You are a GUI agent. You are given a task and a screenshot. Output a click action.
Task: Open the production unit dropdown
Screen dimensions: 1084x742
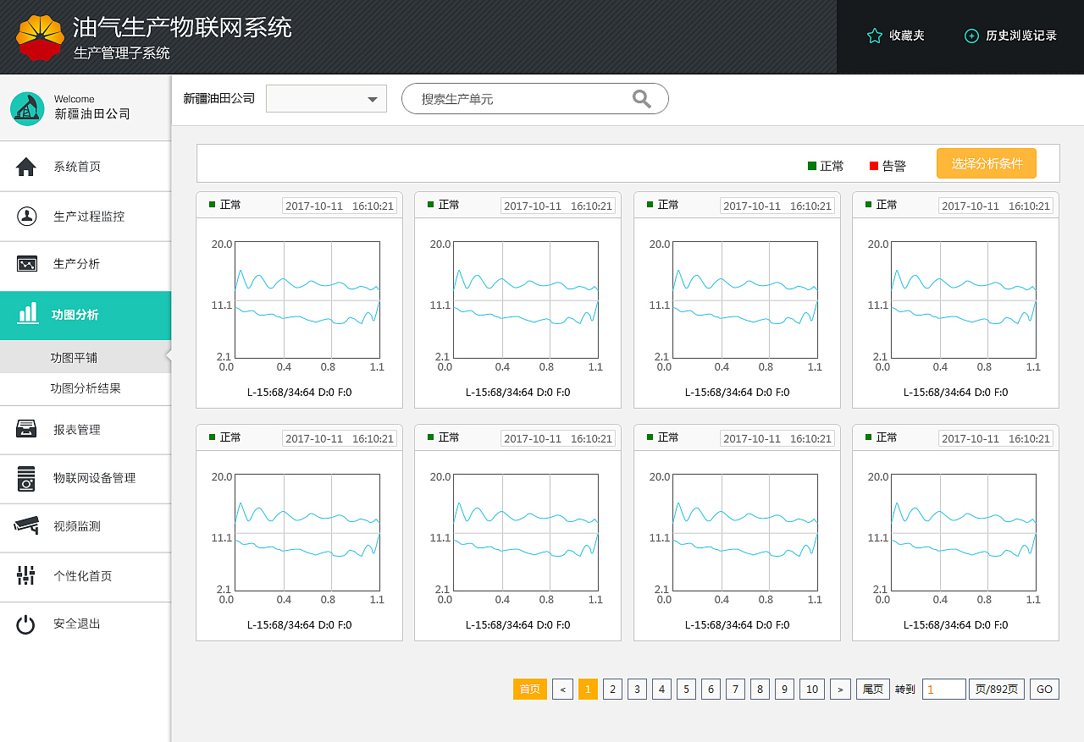coord(326,98)
